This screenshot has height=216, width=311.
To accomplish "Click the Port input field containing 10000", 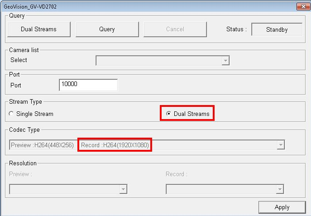I will (x=88, y=85).
